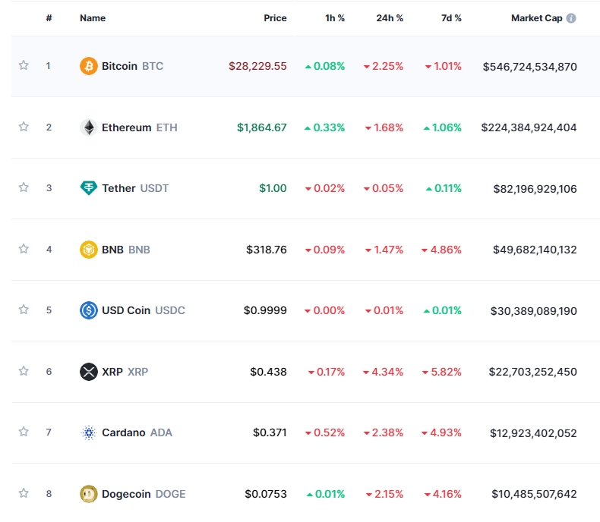
Task: Click the Tether logo icon
Action: [89, 188]
